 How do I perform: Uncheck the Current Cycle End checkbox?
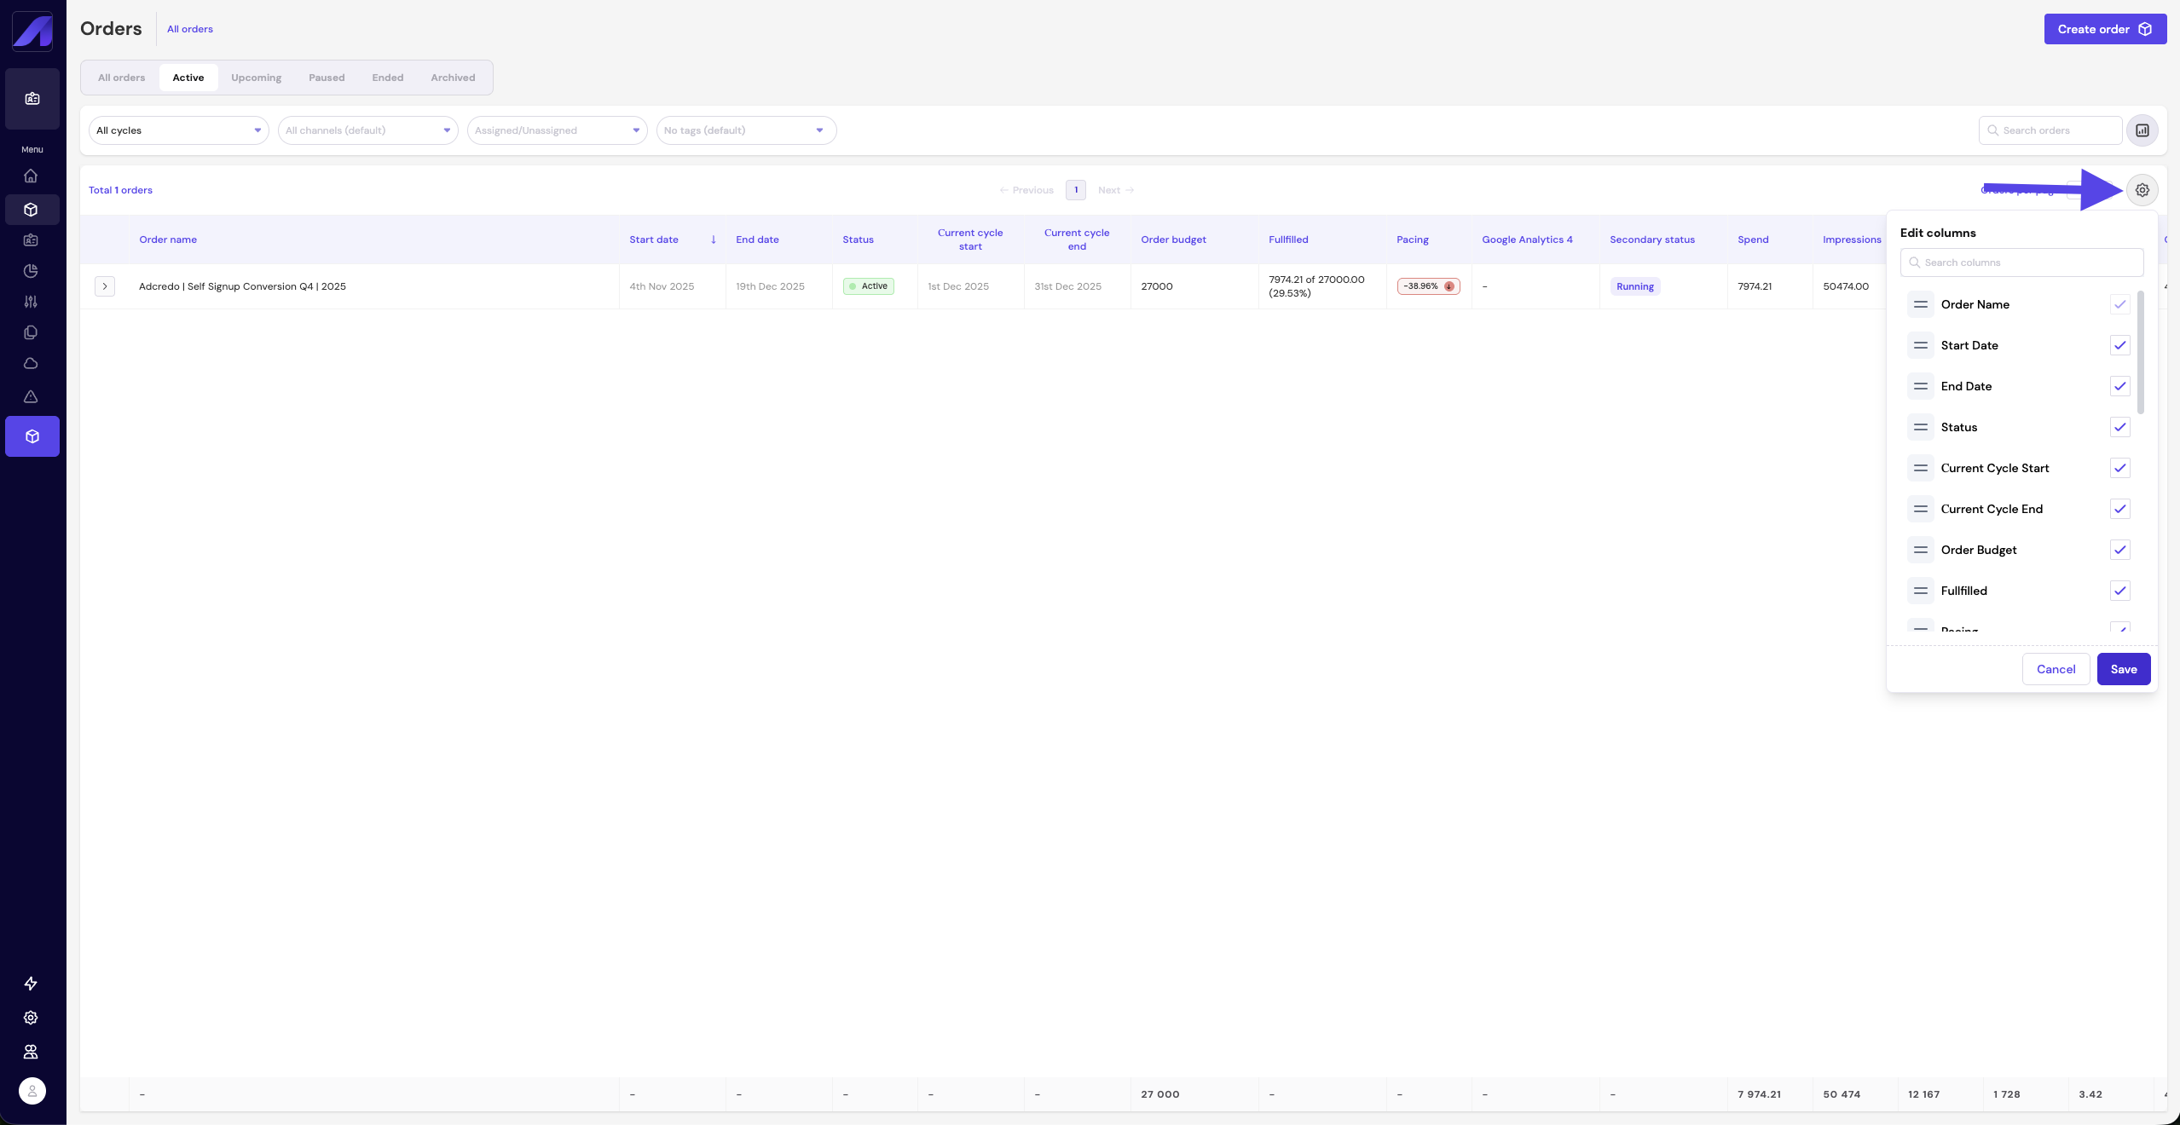click(2119, 509)
